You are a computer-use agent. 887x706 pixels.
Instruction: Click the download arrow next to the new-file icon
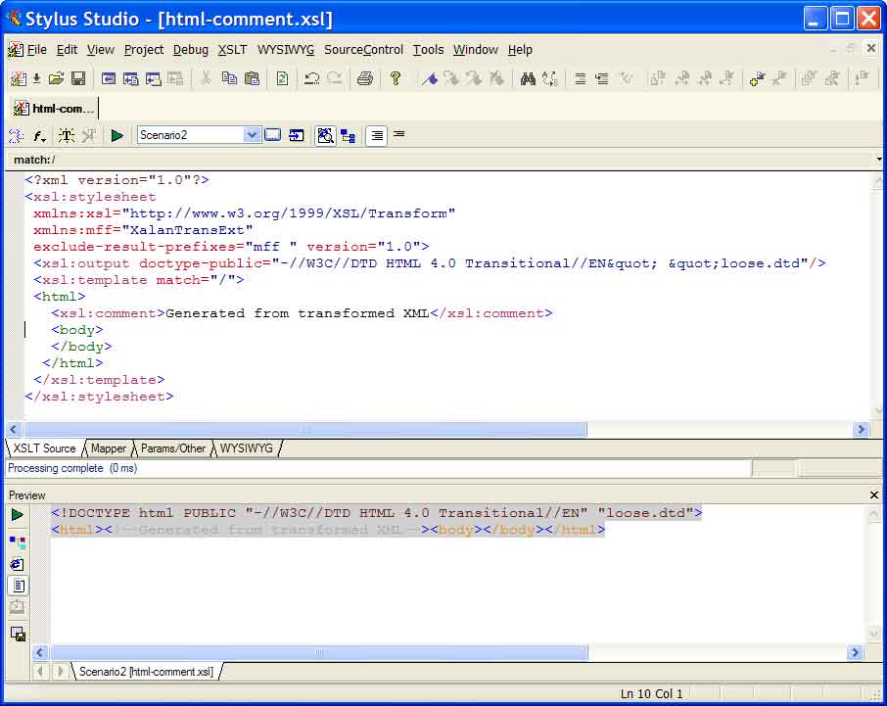[x=36, y=78]
